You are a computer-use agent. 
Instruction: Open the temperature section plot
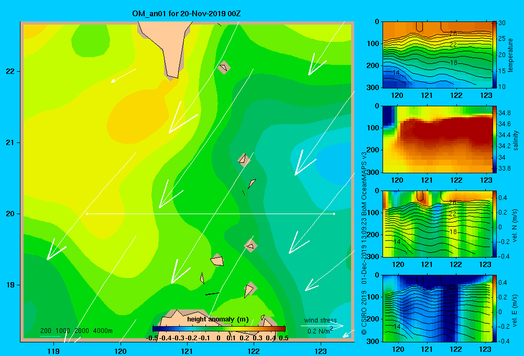click(437, 55)
